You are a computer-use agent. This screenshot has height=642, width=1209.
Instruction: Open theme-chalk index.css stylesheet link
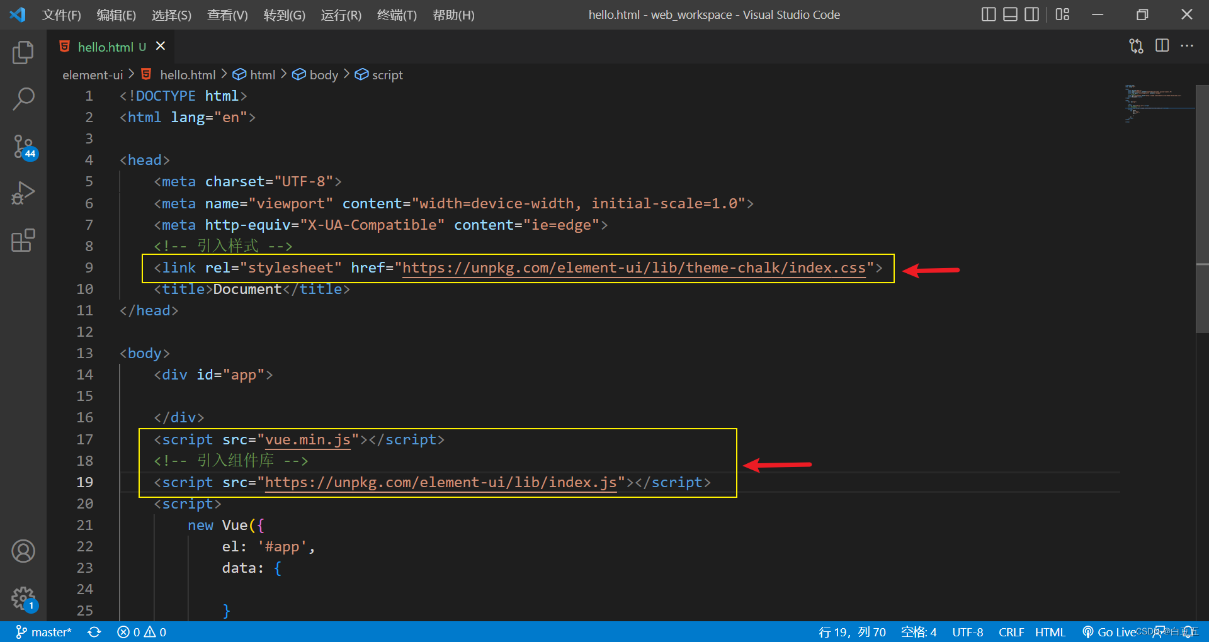(x=634, y=268)
